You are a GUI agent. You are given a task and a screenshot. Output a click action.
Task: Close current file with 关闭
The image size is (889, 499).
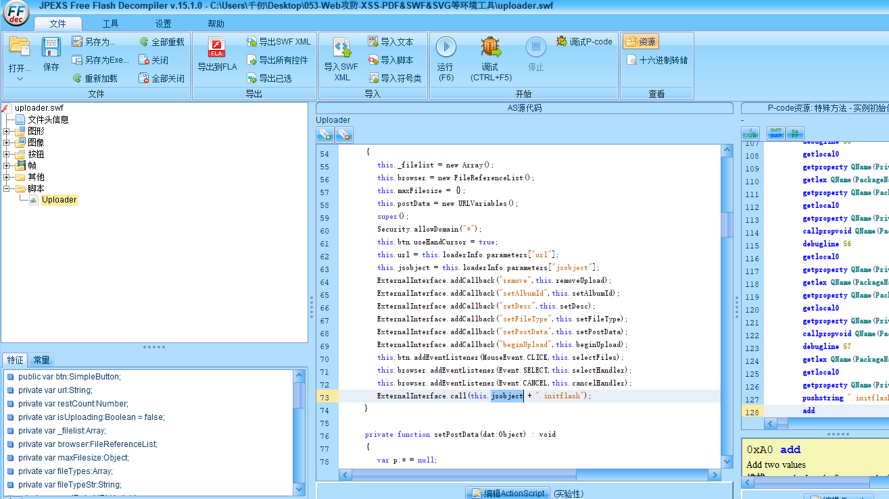[153, 60]
